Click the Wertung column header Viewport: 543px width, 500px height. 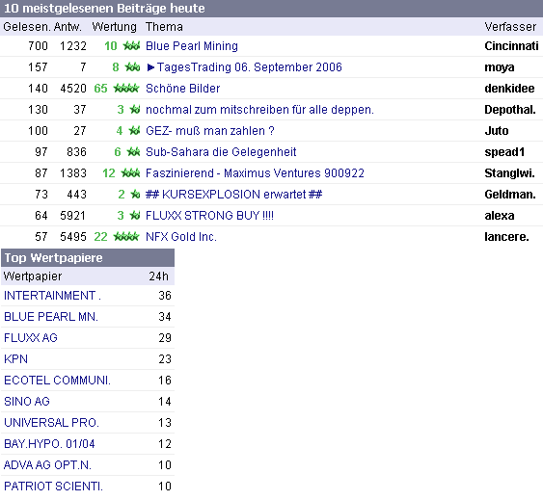tap(114, 27)
